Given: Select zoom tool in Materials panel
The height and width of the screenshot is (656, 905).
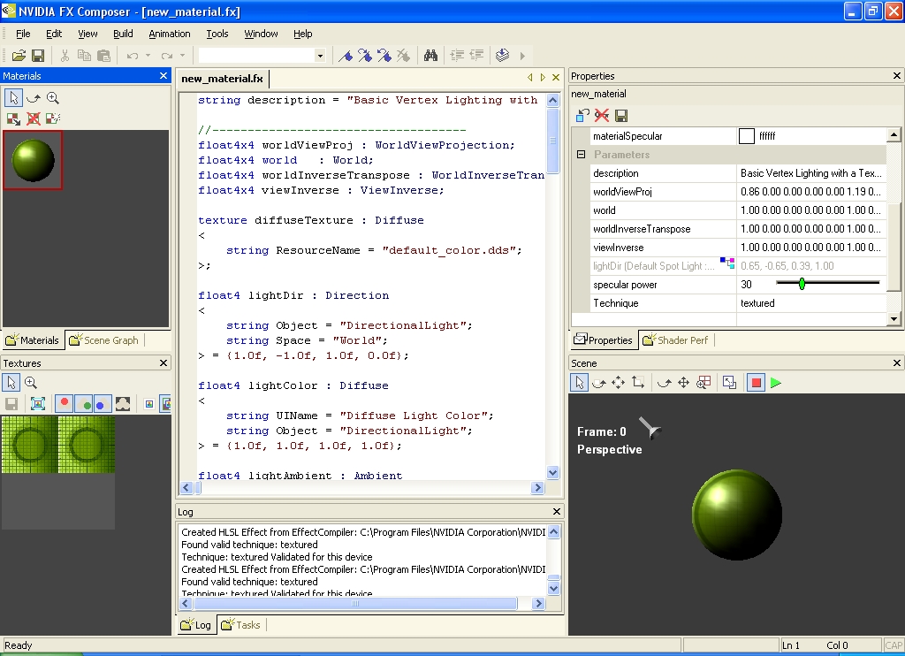Looking at the screenshot, I should coord(52,98).
